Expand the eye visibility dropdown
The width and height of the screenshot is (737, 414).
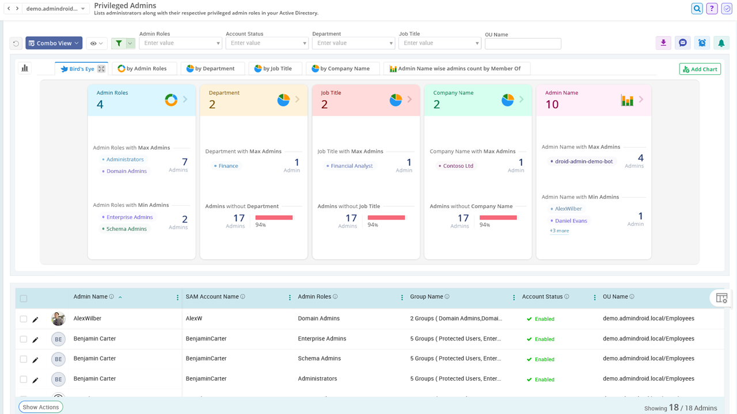96,43
